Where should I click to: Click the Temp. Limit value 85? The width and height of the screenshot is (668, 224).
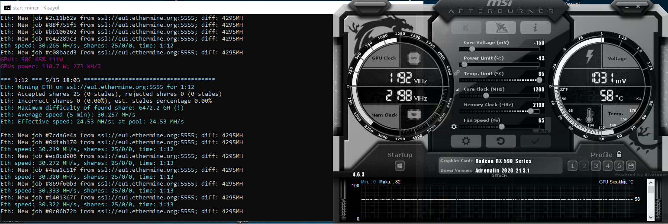tap(541, 74)
